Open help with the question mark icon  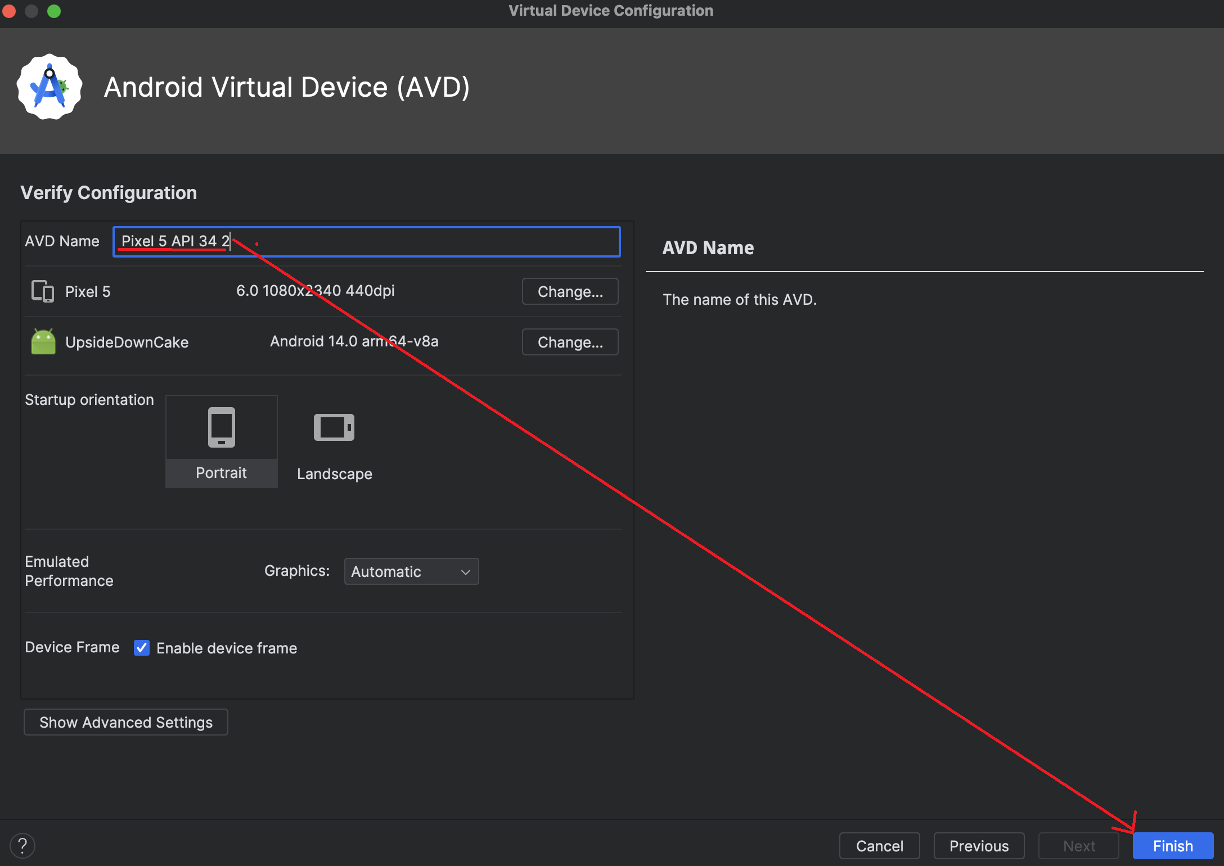coord(22,845)
